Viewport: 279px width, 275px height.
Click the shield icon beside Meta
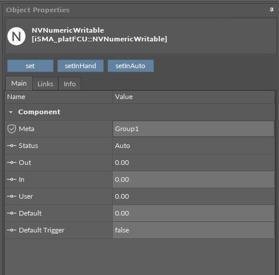click(12, 129)
